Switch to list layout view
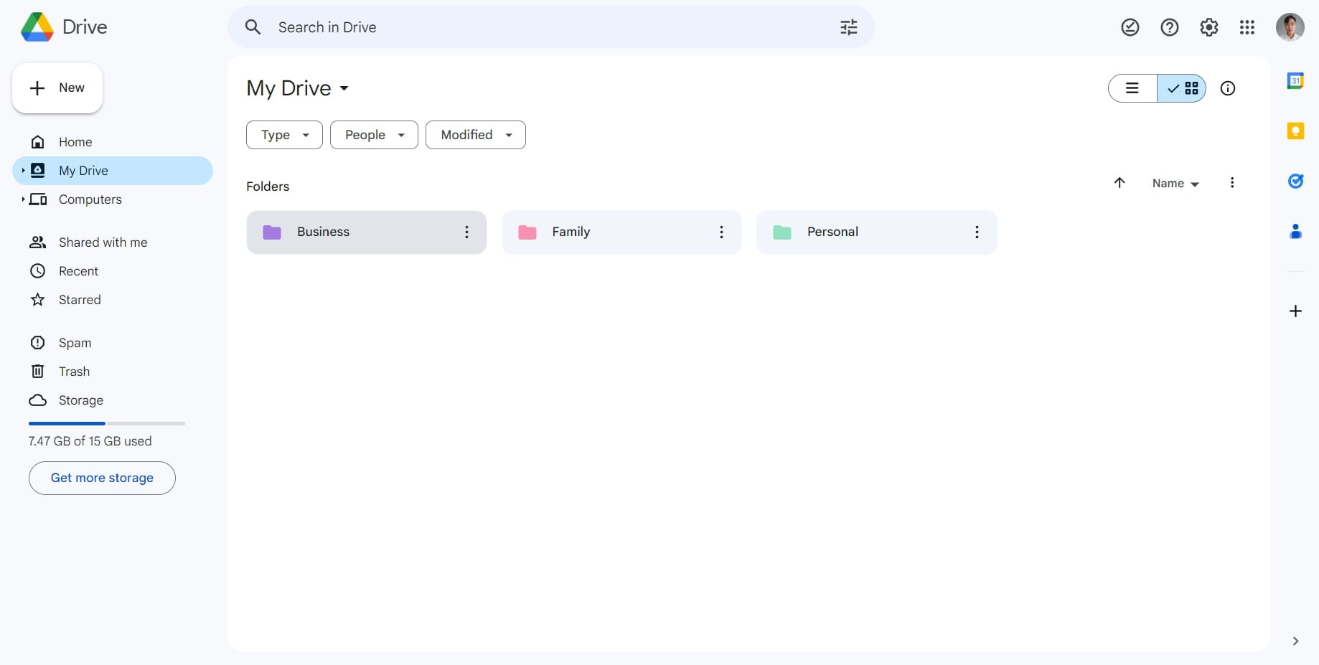Viewport: 1319px width, 665px height. pyautogui.click(x=1132, y=88)
